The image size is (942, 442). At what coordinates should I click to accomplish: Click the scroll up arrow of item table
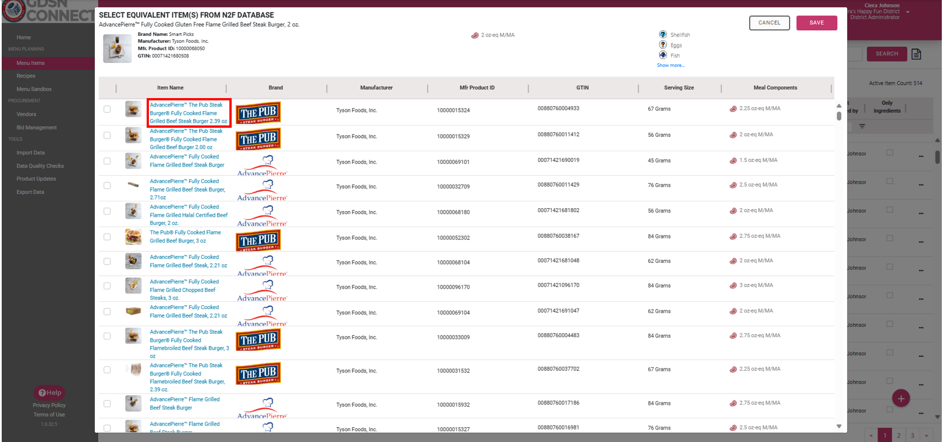point(839,106)
